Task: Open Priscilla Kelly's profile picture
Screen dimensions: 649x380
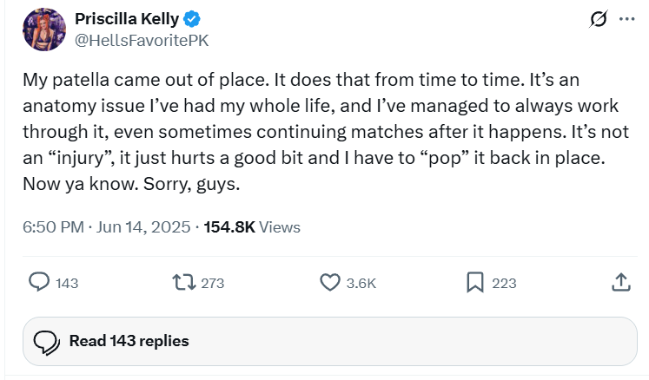Action: 44,29
